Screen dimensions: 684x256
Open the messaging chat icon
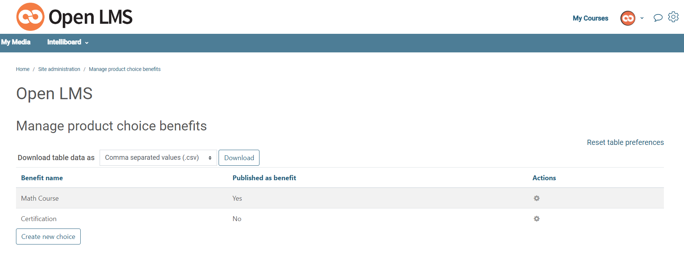coord(658,17)
